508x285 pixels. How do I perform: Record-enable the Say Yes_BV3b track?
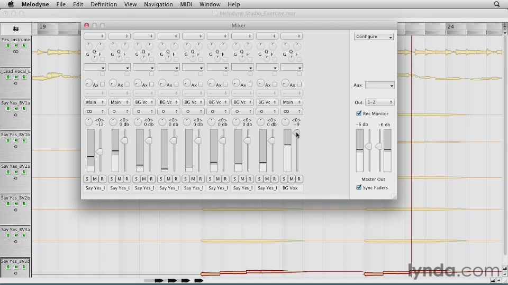coord(24,267)
